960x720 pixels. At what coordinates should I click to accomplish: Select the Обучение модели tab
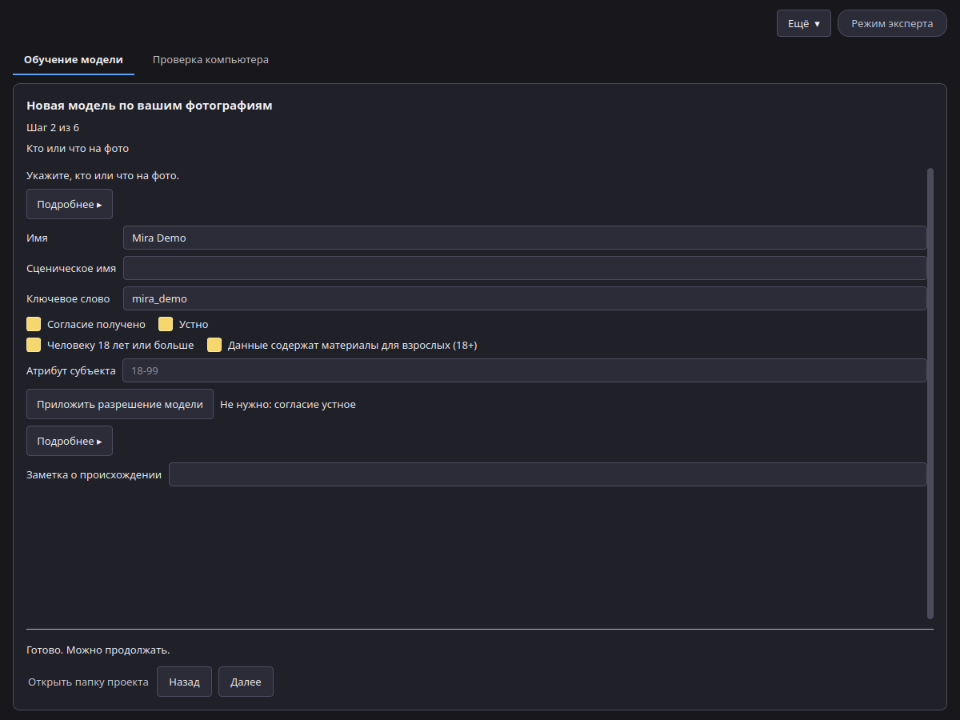(74, 60)
